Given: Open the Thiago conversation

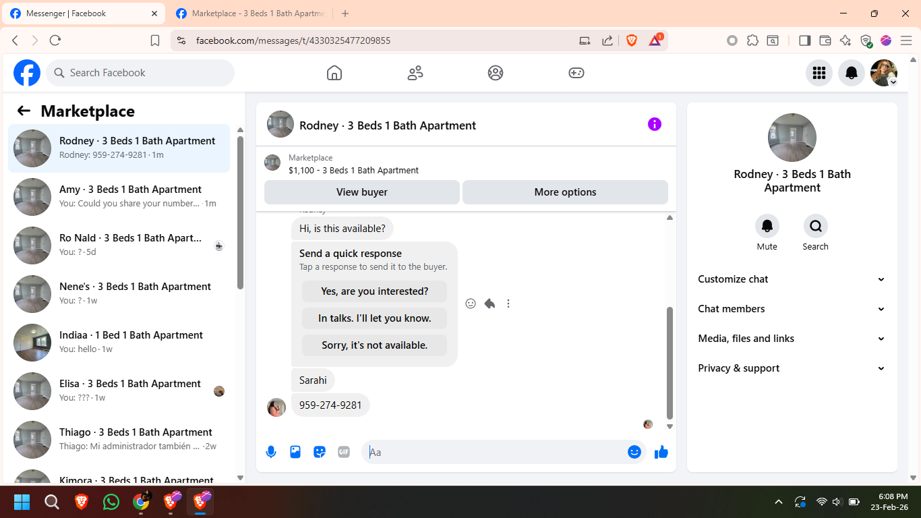Looking at the screenshot, I should (x=119, y=438).
